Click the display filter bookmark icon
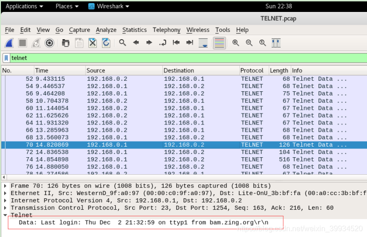The height and width of the screenshot is (237, 367). pos(6,58)
